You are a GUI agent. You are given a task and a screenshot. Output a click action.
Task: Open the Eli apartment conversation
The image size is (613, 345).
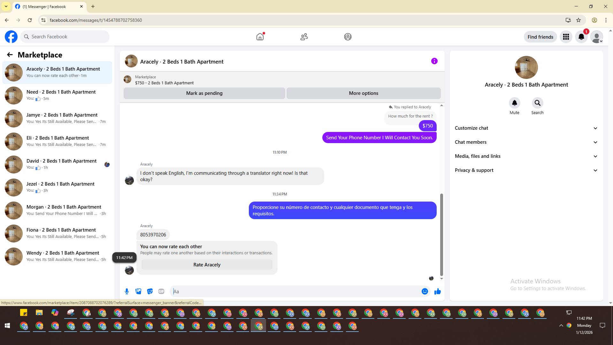click(57, 142)
